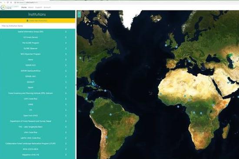Click the marker on Saudi Arabia
Image resolution: width=239 pixels, height=159 pixels.
(x=228, y=83)
